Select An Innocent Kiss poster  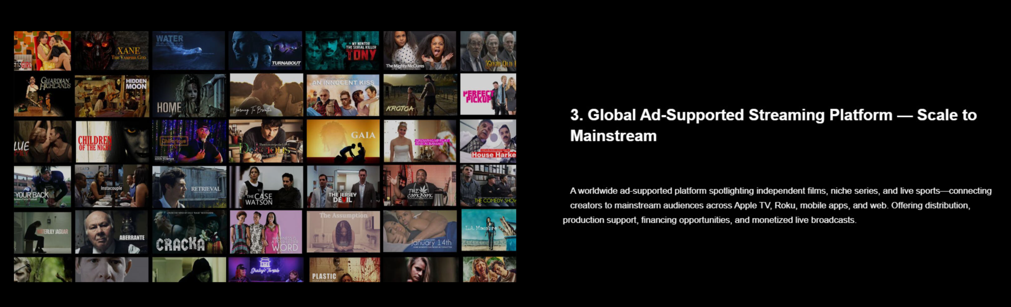tap(343, 96)
